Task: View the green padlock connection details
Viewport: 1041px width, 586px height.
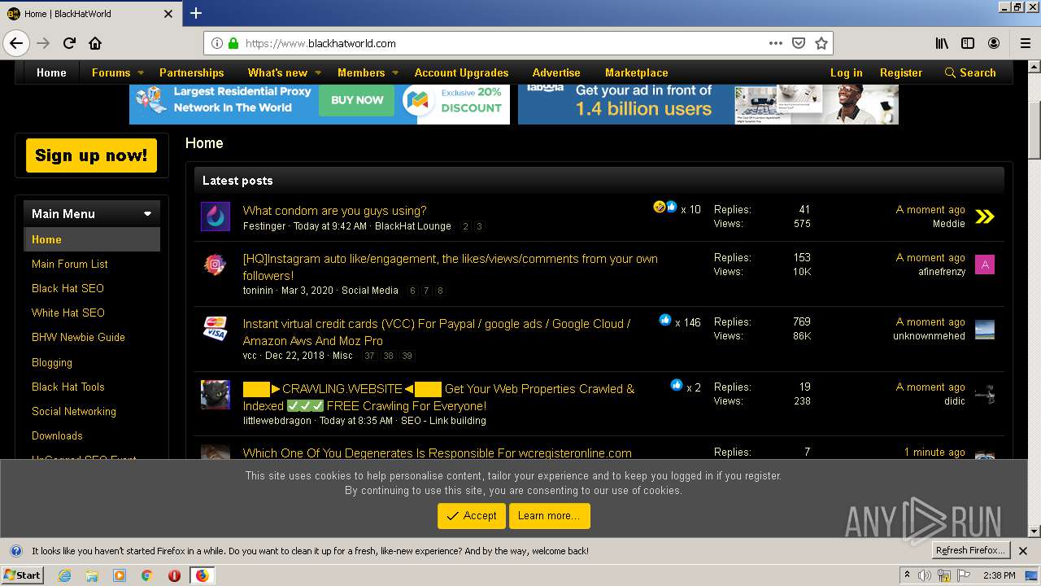Action: pyautogui.click(x=233, y=43)
